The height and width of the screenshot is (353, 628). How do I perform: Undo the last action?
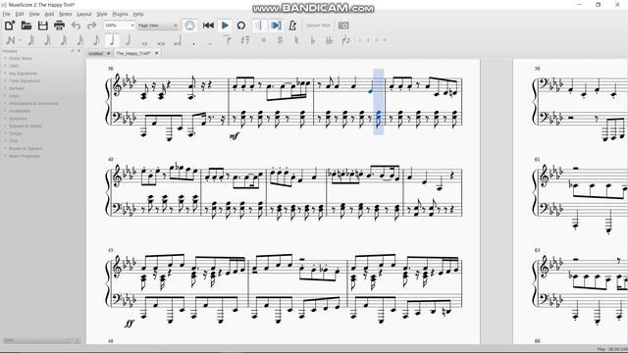coord(76,25)
